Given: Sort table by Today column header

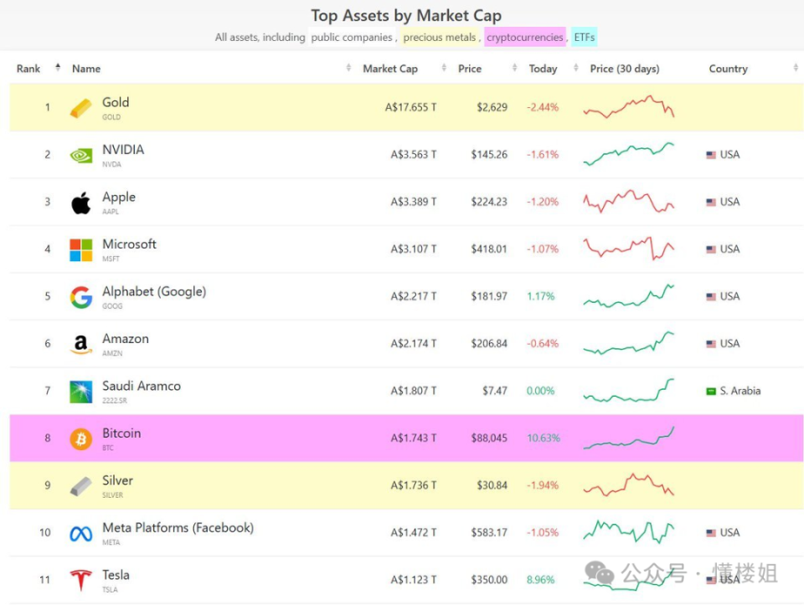Looking at the screenshot, I should pos(543,69).
